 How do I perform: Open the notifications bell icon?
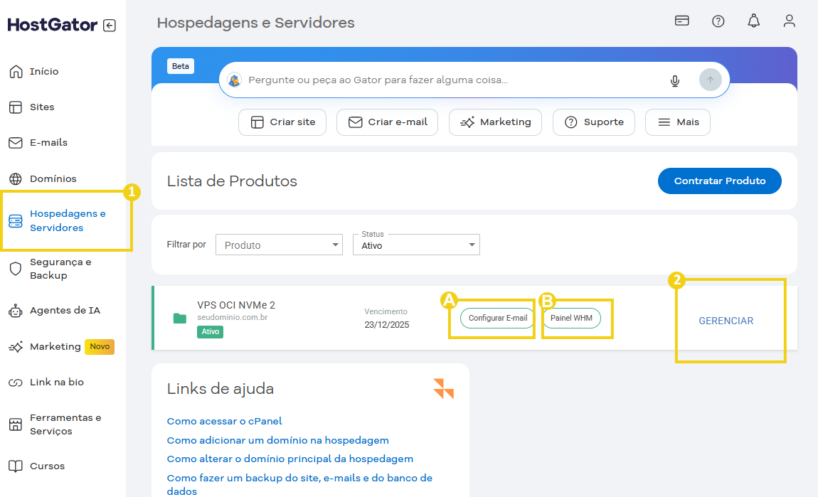tap(753, 21)
